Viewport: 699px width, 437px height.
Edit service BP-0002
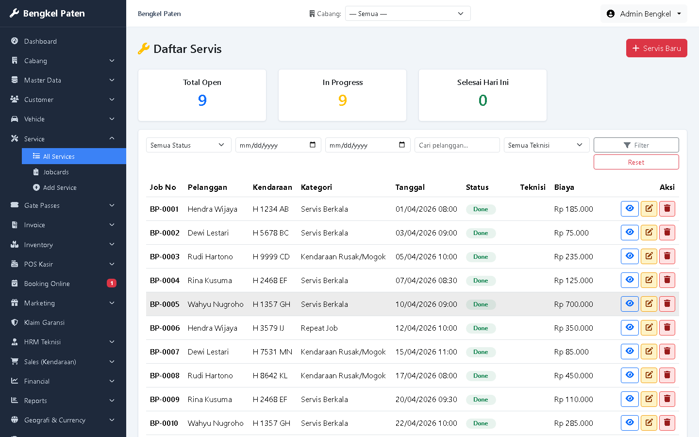point(649,233)
